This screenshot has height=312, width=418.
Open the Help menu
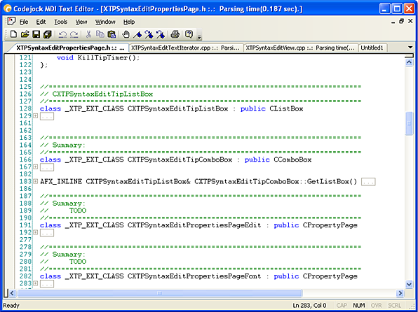tap(129, 22)
